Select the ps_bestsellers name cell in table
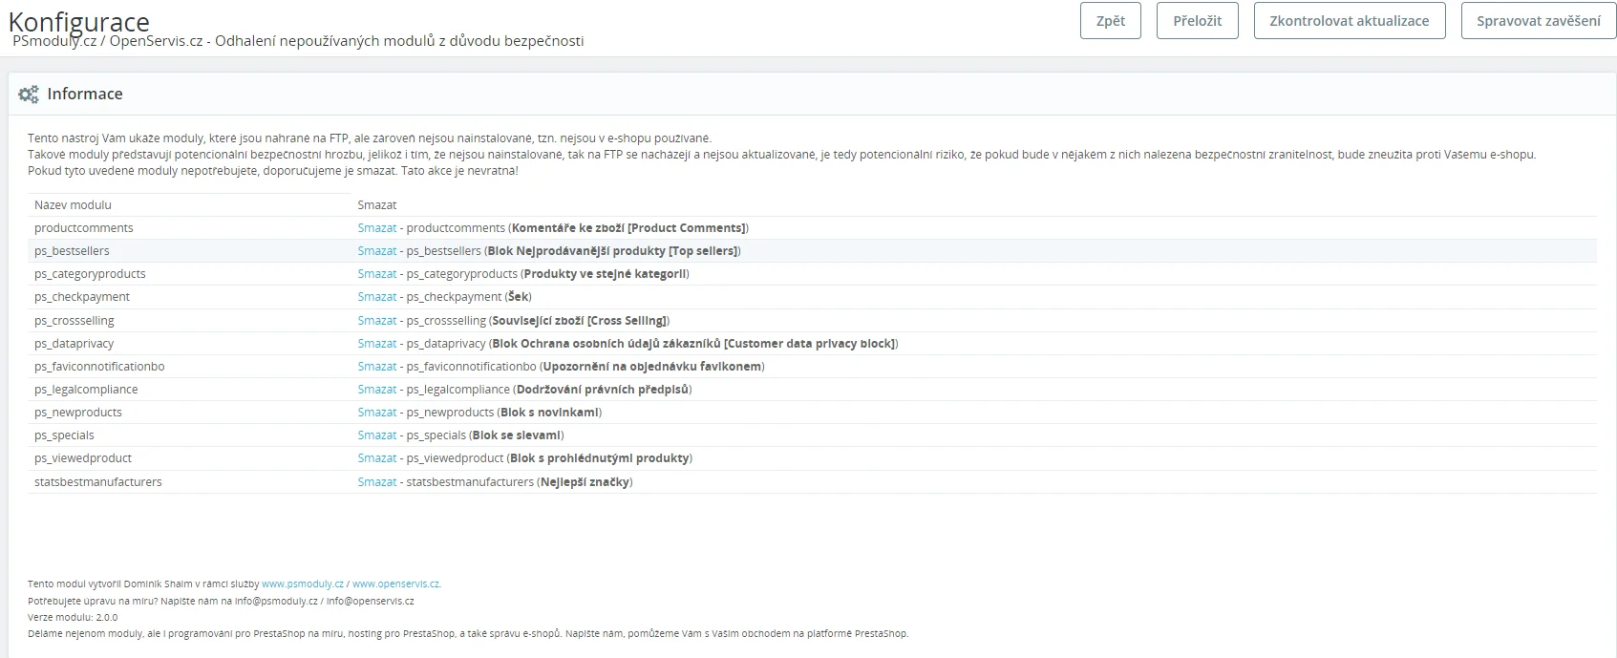This screenshot has width=1617, height=658. click(x=72, y=251)
